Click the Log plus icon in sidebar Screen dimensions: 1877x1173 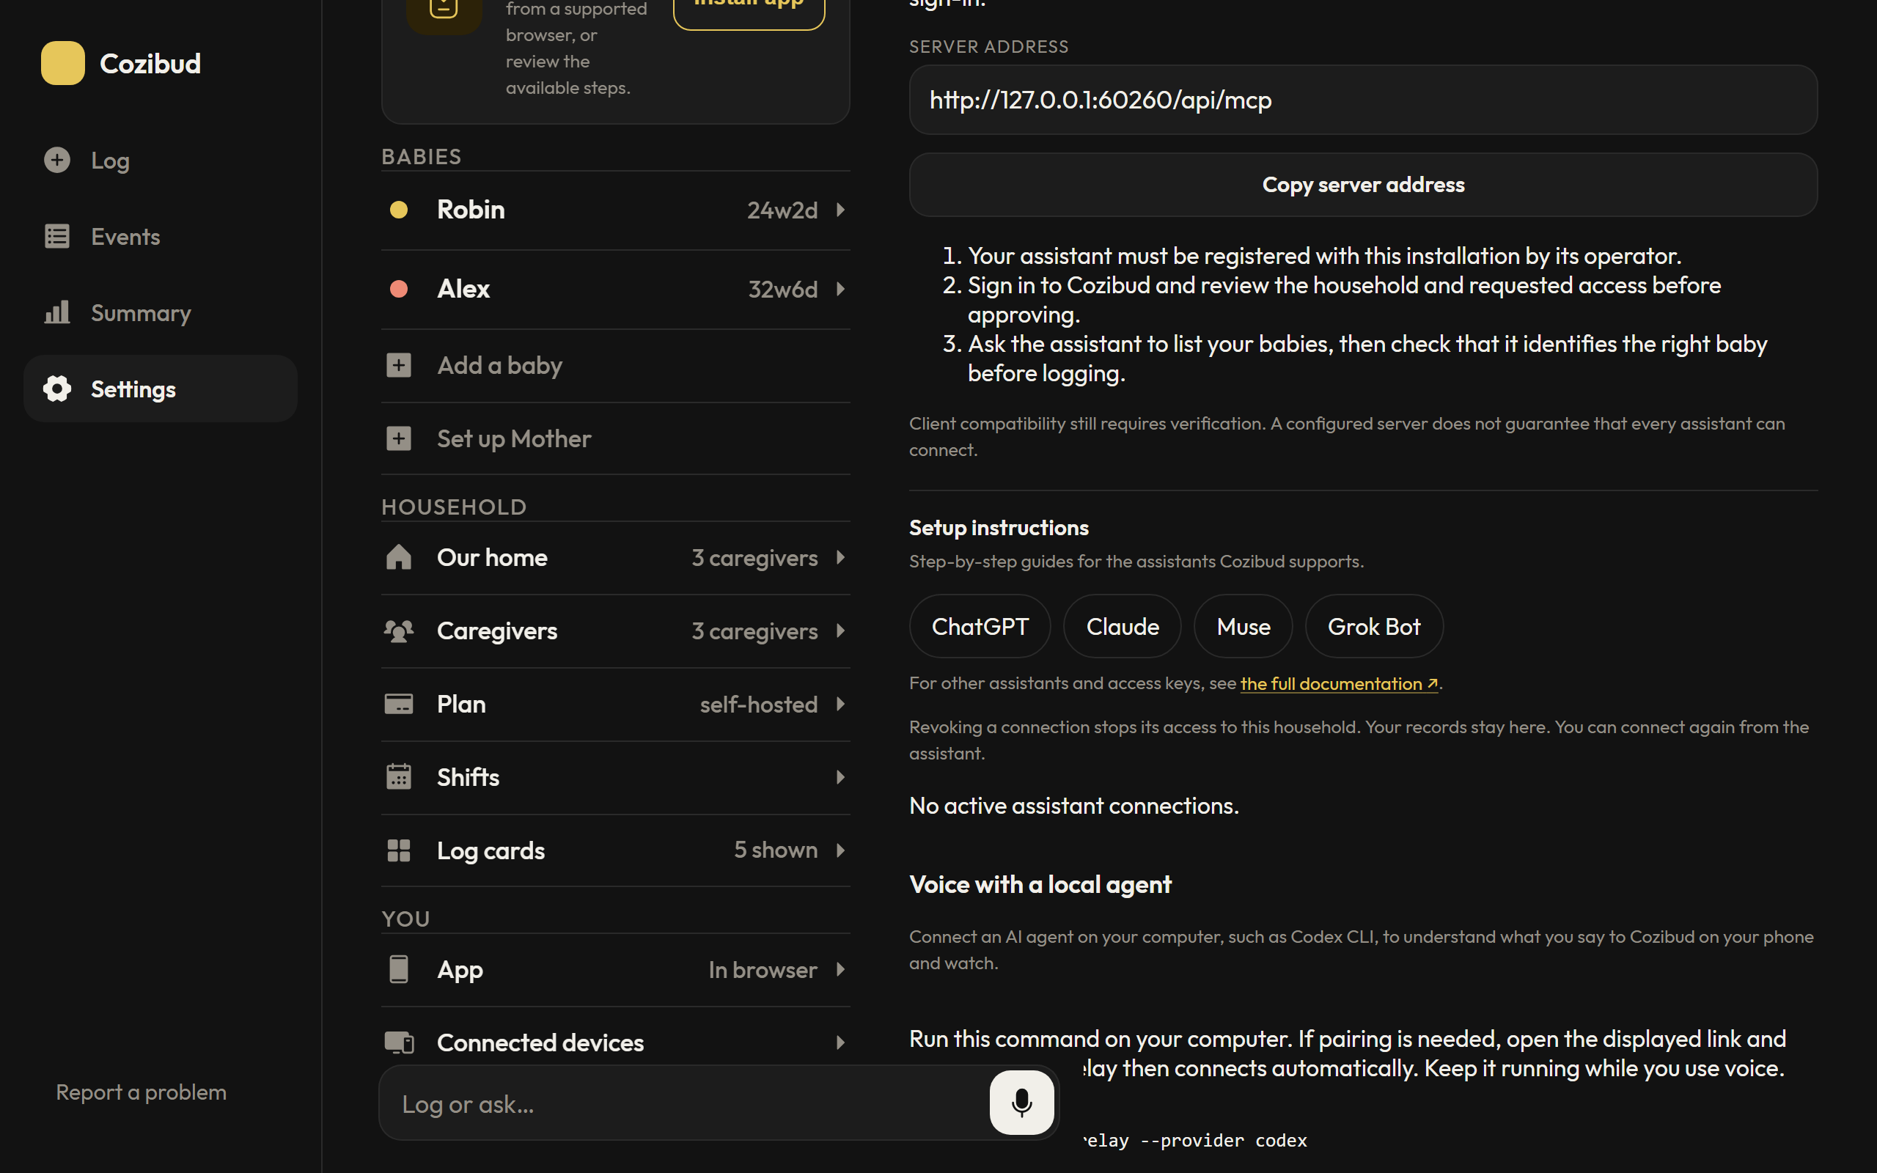point(56,160)
